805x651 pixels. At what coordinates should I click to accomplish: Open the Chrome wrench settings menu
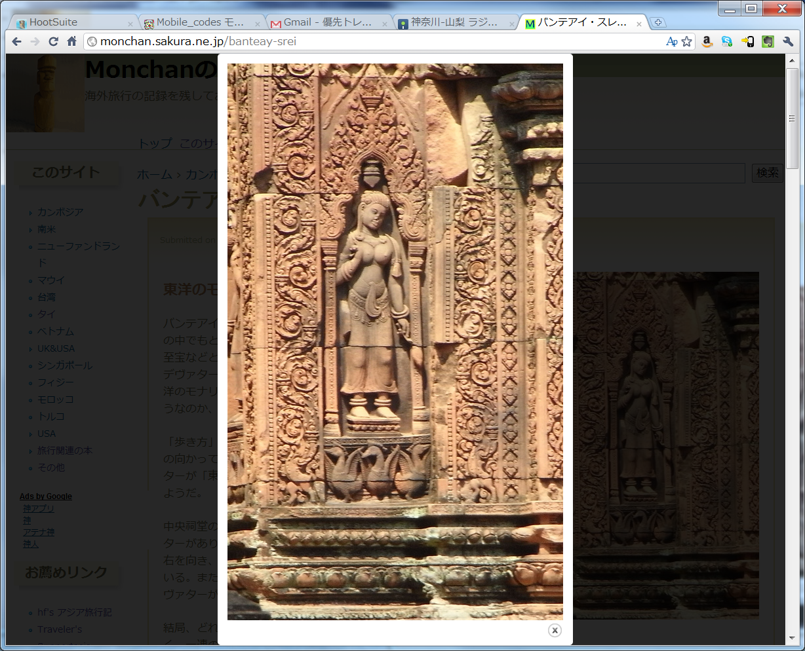788,41
